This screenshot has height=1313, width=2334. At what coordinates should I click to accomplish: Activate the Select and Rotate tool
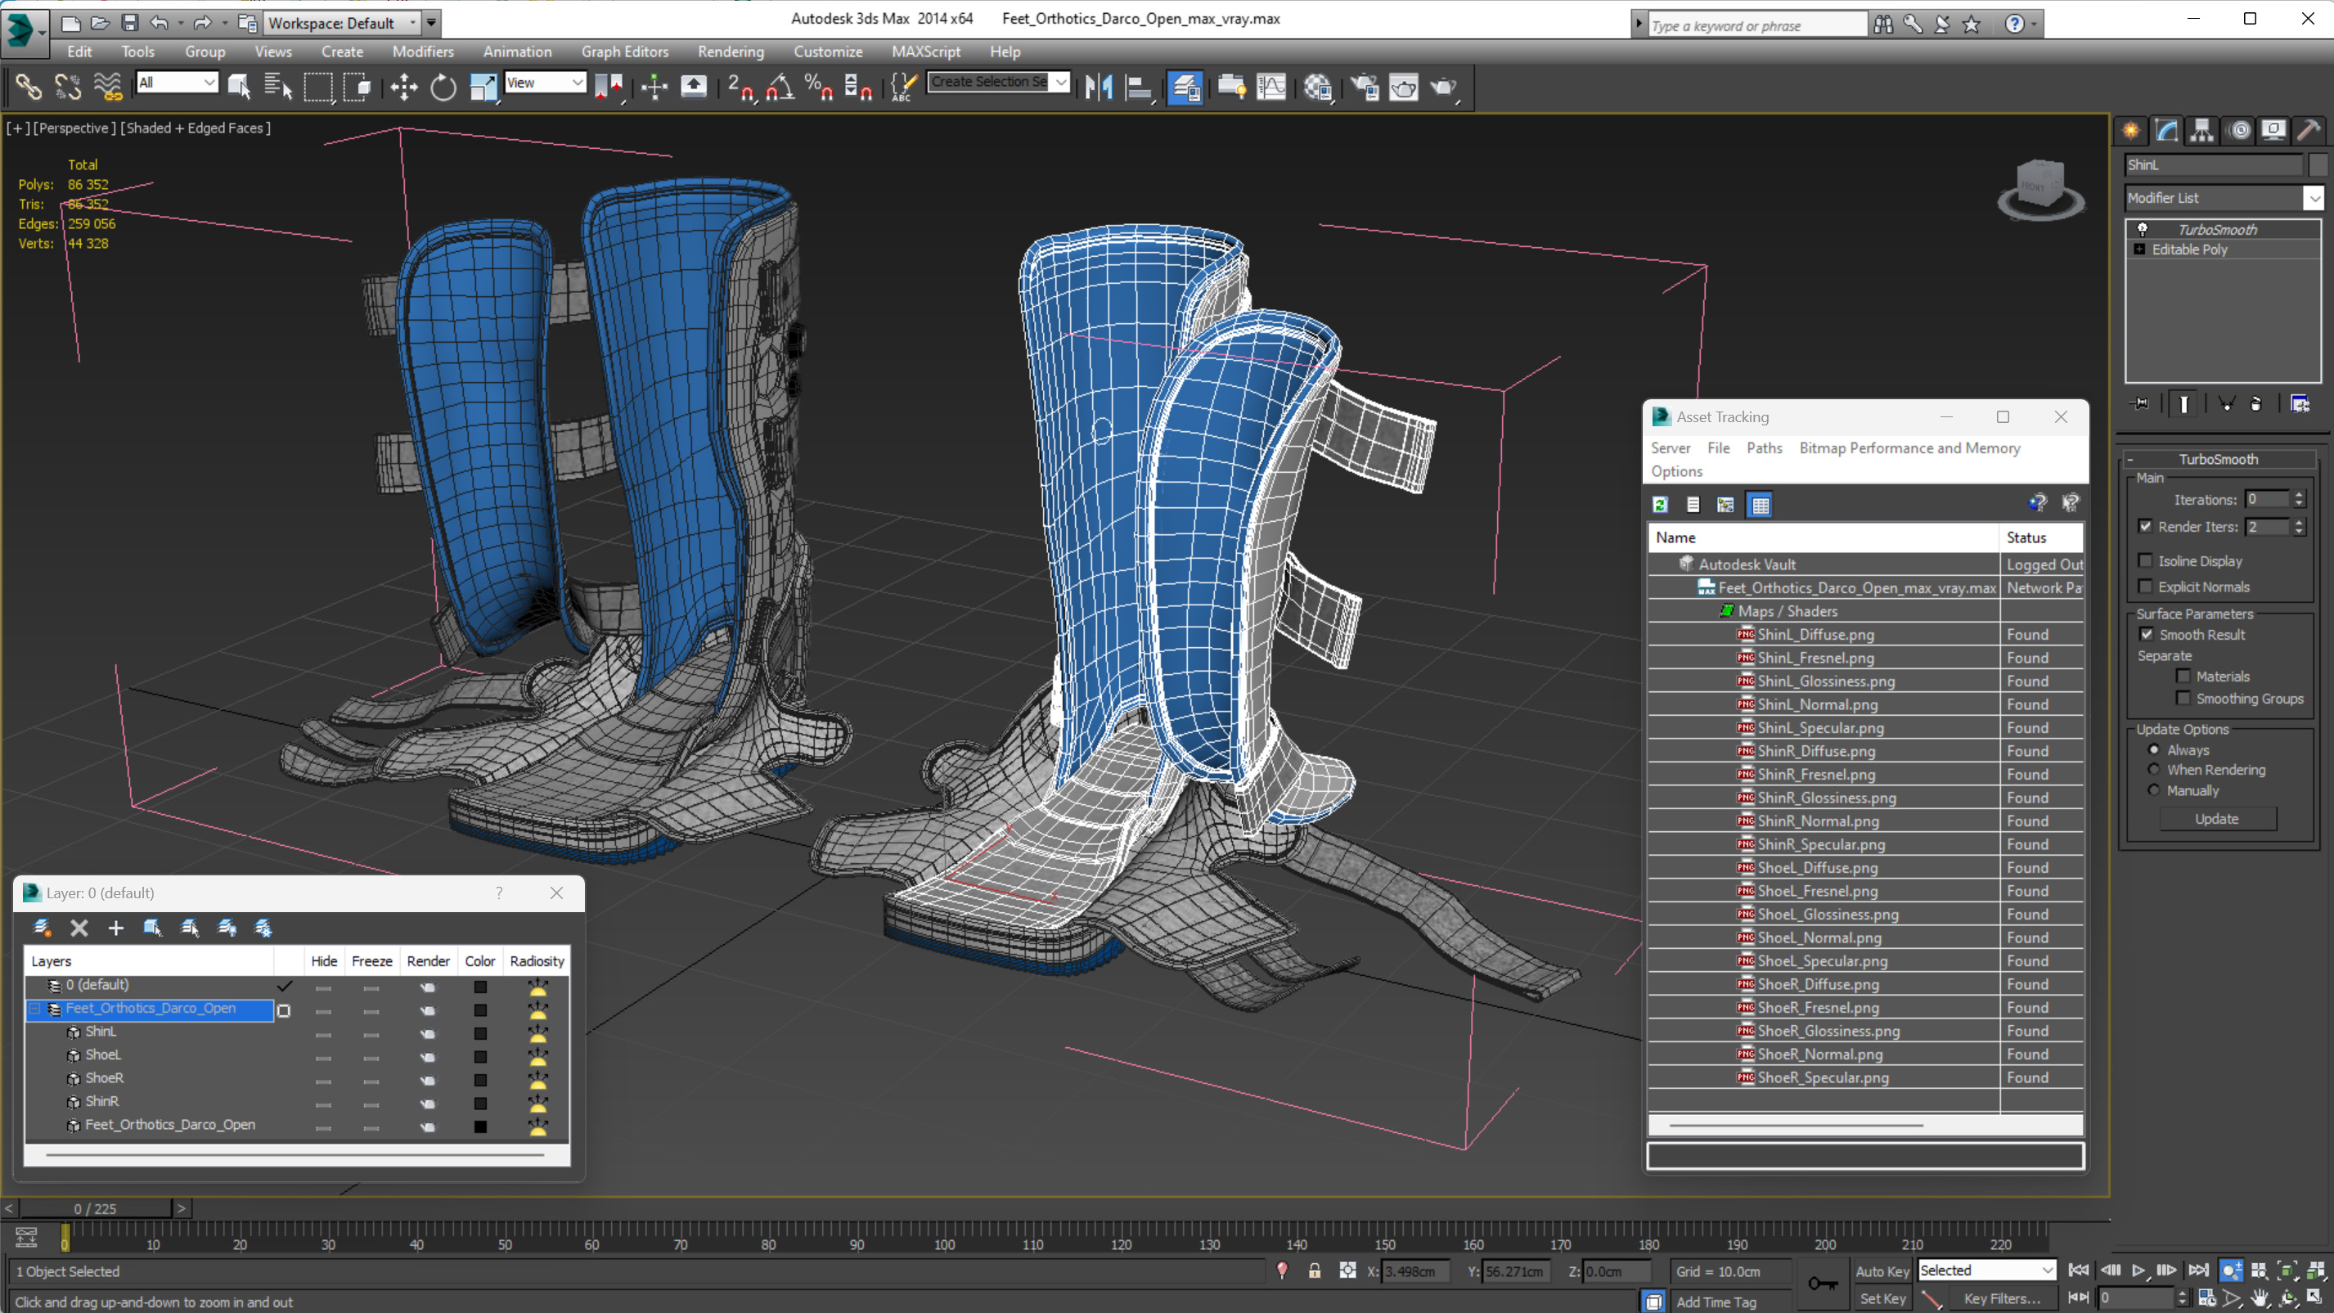(443, 87)
